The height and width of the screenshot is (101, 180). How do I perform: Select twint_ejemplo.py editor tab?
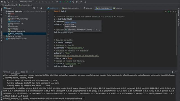click(103, 8)
